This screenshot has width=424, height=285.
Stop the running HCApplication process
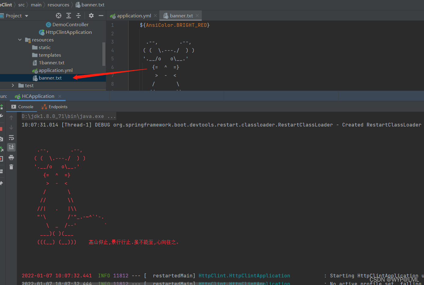[1, 129]
